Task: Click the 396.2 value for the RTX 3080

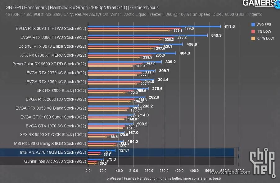Action: point(182,38)
